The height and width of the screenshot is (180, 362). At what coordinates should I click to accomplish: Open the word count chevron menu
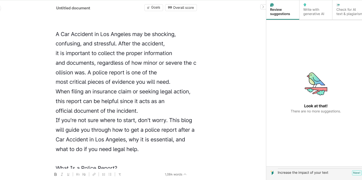coord(185,174)
